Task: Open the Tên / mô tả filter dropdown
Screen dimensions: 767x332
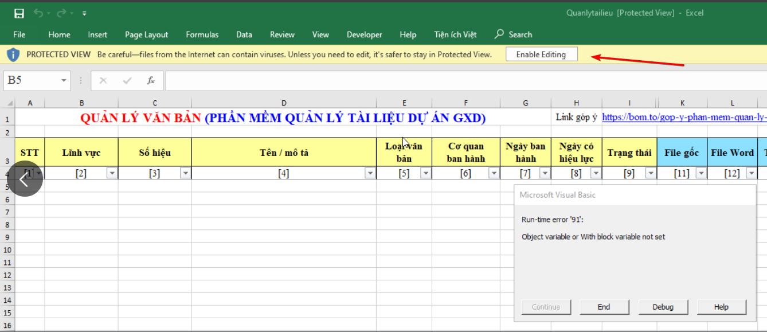Action: 370,173
